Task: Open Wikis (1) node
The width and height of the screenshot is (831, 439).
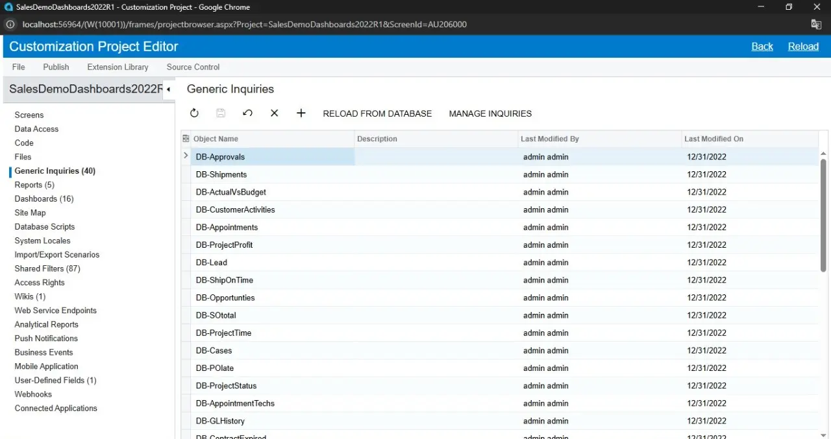Action: [30, 296]
